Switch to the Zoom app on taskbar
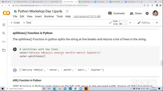The height and width of the screenshot is (91, 163). [81, 89]
